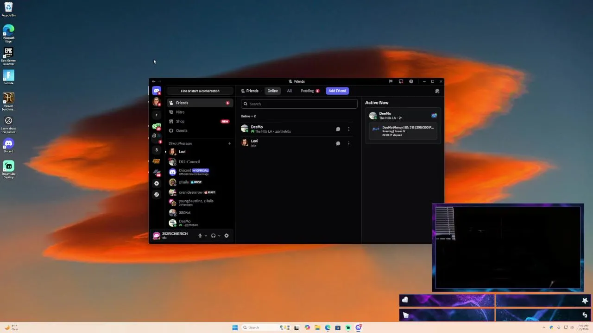Open cyanidesorrow direct message
593x333 pixels.
pos(200,192)
